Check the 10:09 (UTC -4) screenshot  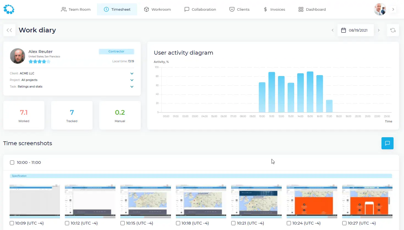tap(12, 223)
